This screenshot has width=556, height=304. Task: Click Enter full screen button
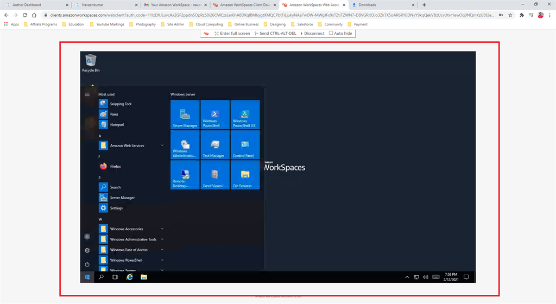(232, 33)
